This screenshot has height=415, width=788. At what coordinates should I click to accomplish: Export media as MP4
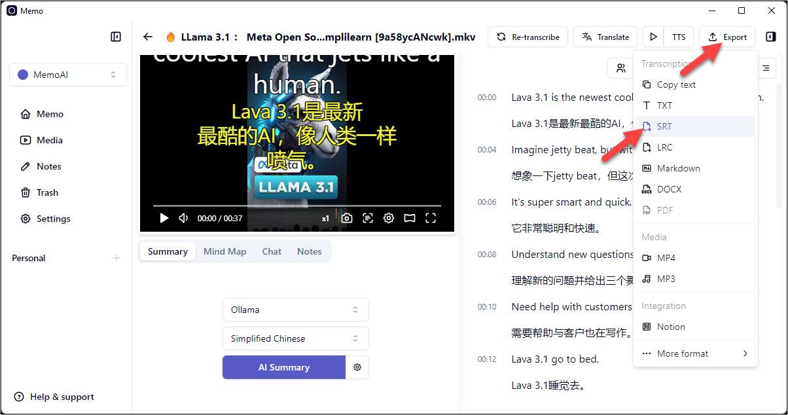pyautogui.click(x=694, y=258)
